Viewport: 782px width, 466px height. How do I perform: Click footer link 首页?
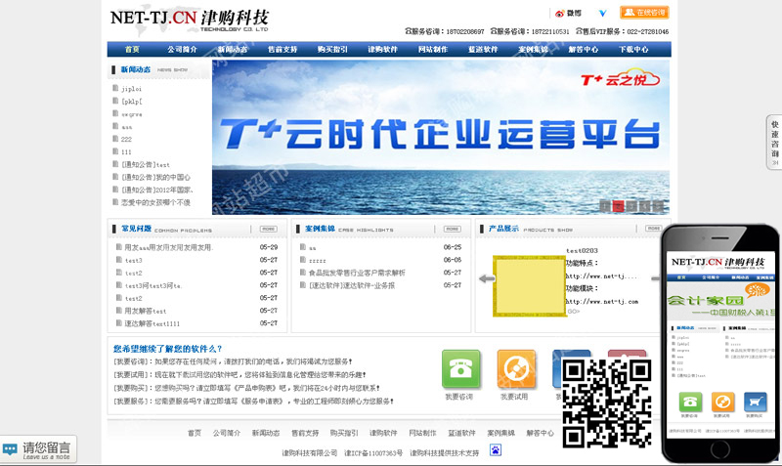[195, 433]
